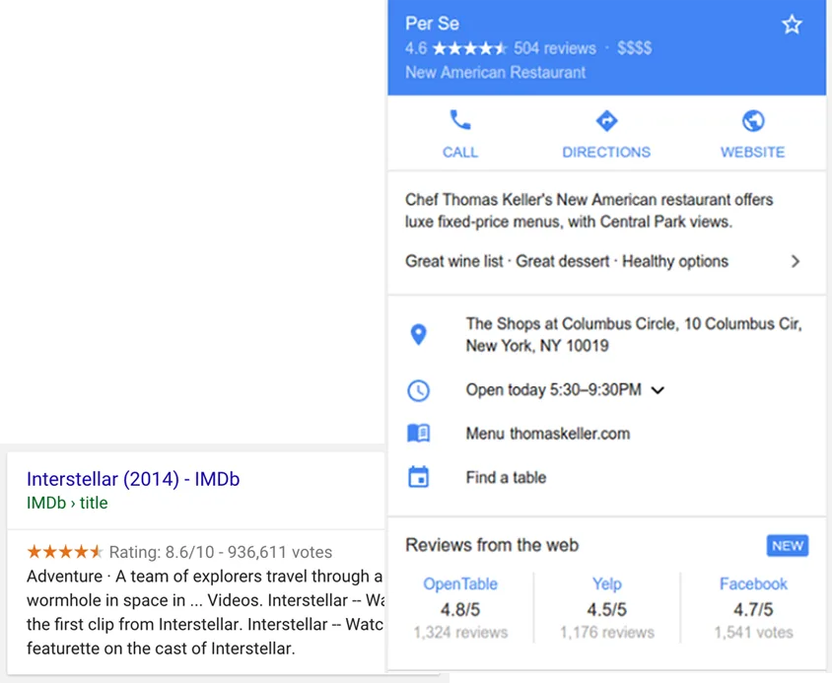Click the Per Se star rating

(x=469, y=49)
